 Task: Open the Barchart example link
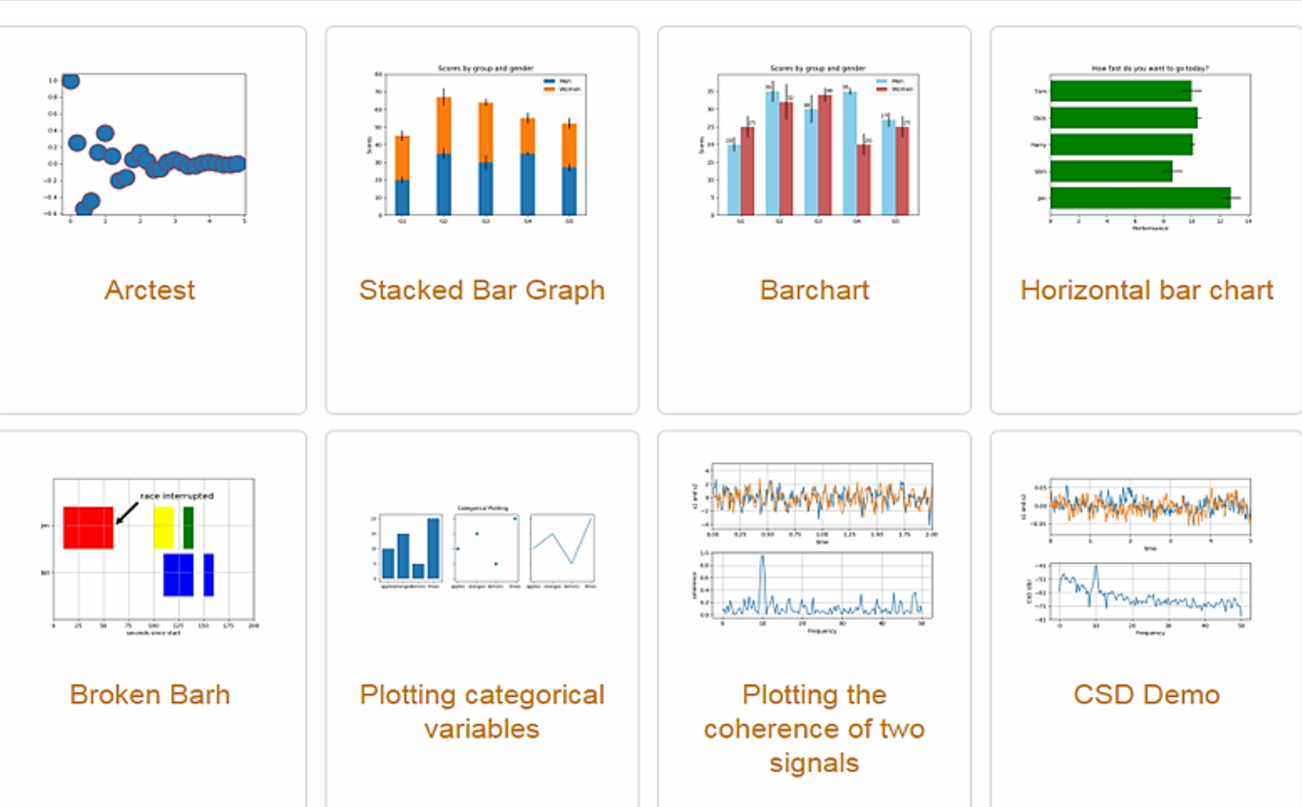(815, 290)
